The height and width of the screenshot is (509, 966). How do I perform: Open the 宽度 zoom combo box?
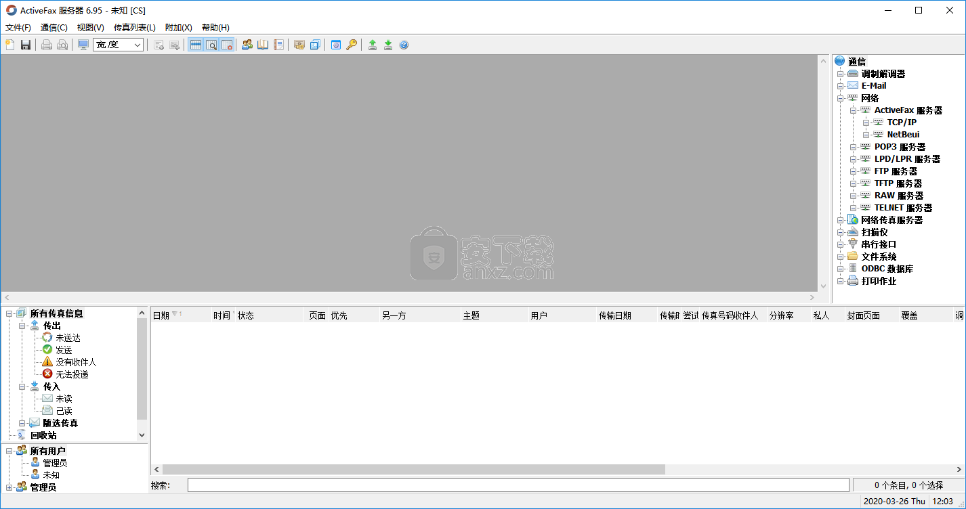pyautogui.click(x=119, y=45)
